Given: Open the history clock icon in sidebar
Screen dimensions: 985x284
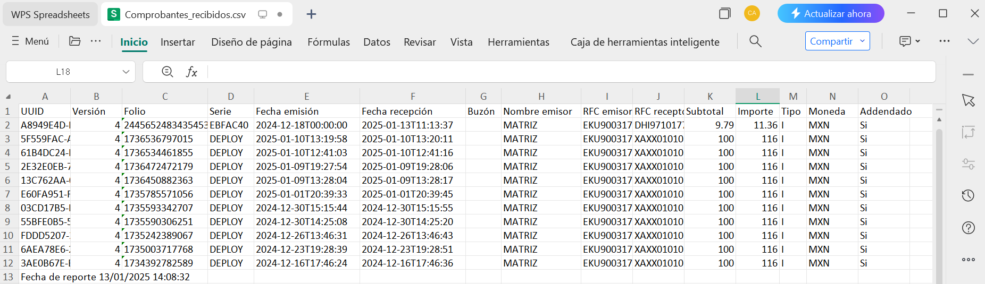Looking at the screenshot, I should coord(968,196).
